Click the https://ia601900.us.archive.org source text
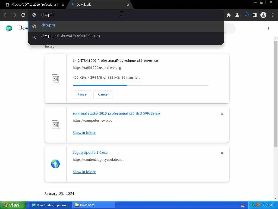Screen dimensions: 278x209 (x=97, y=68)
